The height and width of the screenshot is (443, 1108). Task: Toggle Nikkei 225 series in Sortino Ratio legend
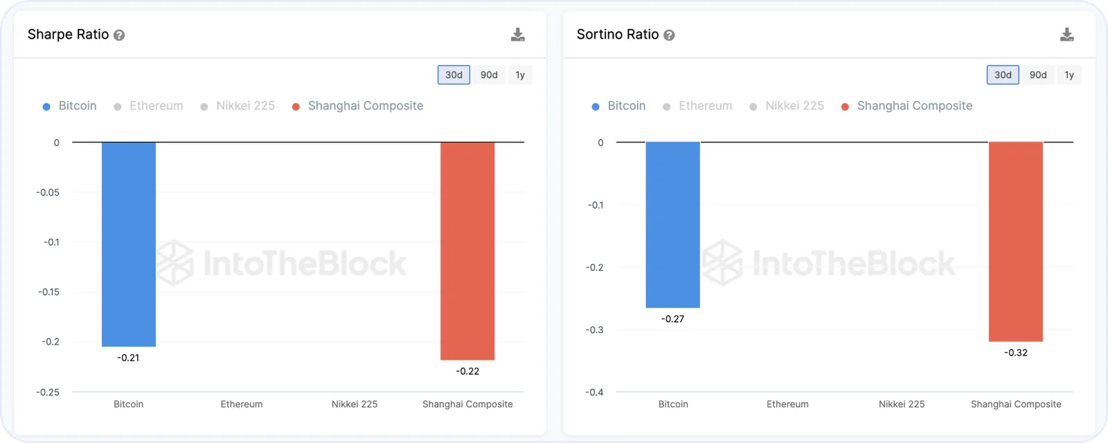pos(787,106)
